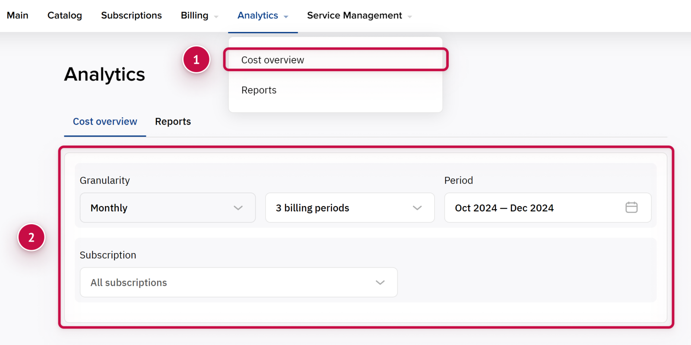Open the All subscriptions dropdown
This screenshot has width=691, height=345.
click(238, 282)
